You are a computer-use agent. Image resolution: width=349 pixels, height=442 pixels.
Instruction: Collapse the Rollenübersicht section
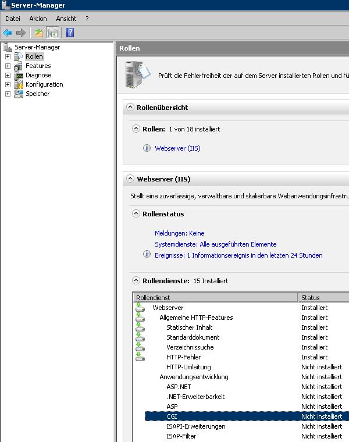click(129, 108)
